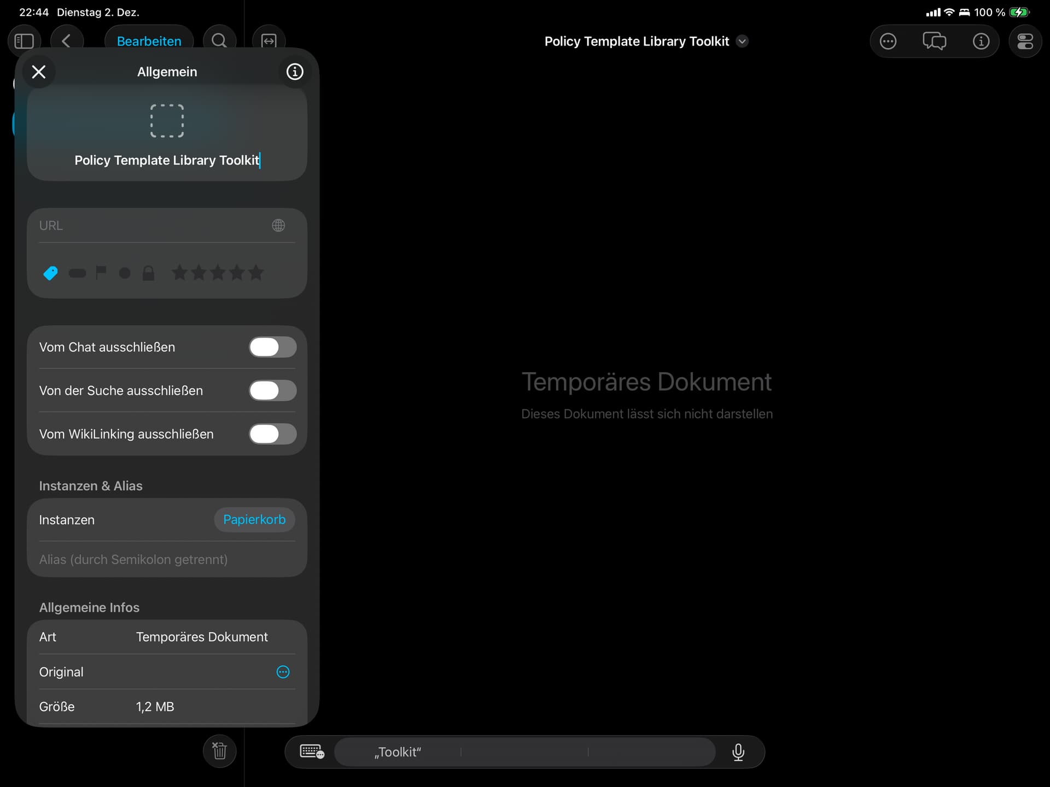Tap the Bearbeiten button
Screen dimensions: 1050x787
[x=149, y=41]
